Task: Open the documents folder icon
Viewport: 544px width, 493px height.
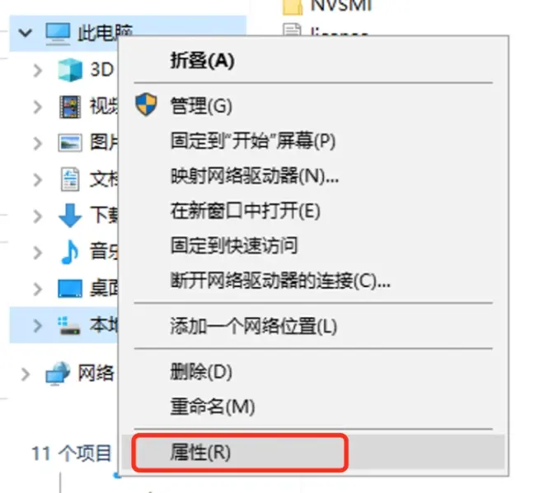Action: (70, 179)
